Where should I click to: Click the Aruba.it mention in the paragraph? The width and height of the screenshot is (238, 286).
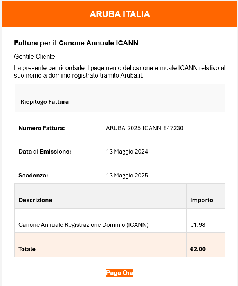pyautogui.click(x=132, y=75)
